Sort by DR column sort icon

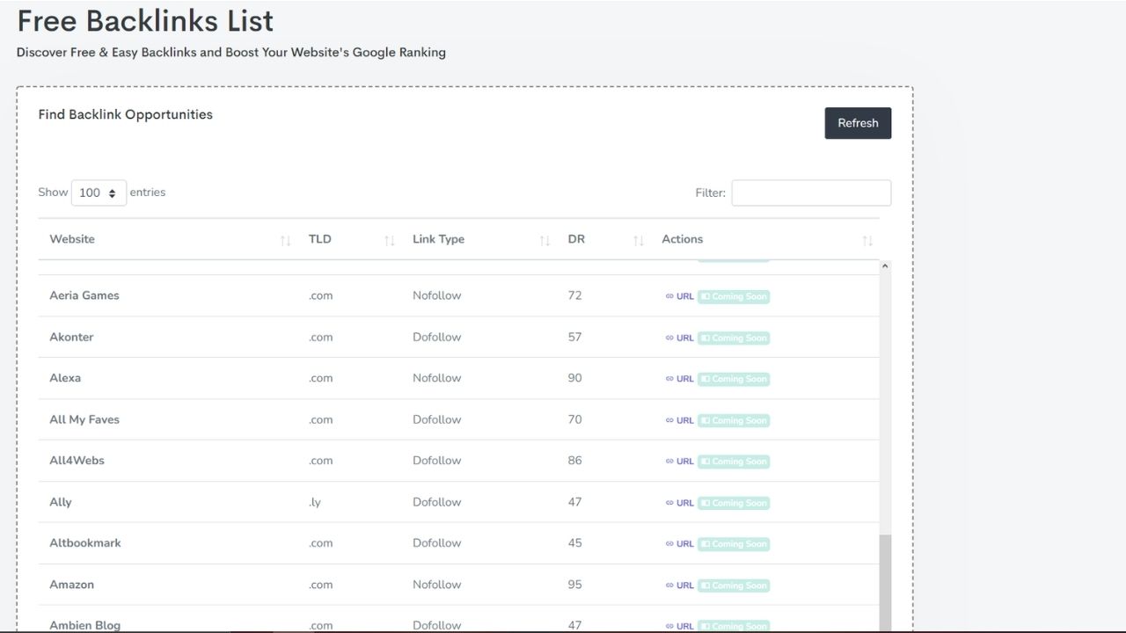click(x=639, y=240)
